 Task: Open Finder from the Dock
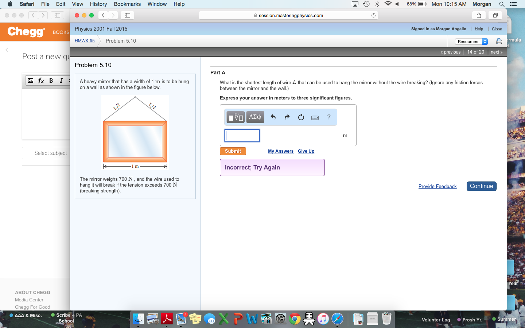[x=138, y=319]
